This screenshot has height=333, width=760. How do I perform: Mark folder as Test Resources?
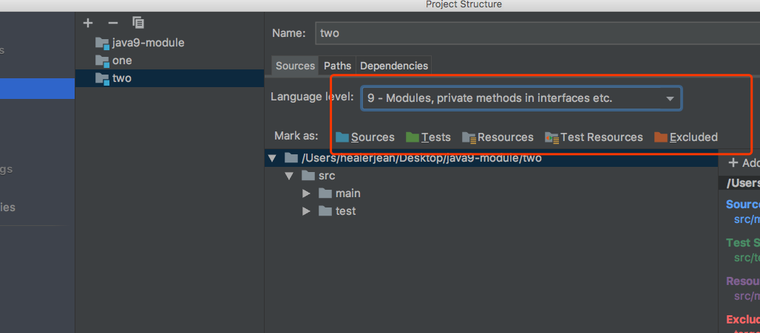click(594, 137)
